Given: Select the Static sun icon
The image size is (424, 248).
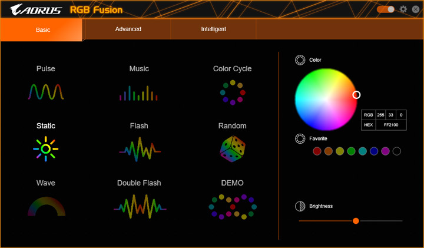Looking at the screenshot, I should pyautogui.click(x=46, y=149).
